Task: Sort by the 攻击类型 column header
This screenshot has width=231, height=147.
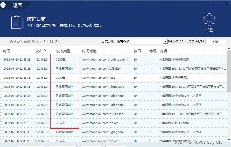Action: point(63,51)
